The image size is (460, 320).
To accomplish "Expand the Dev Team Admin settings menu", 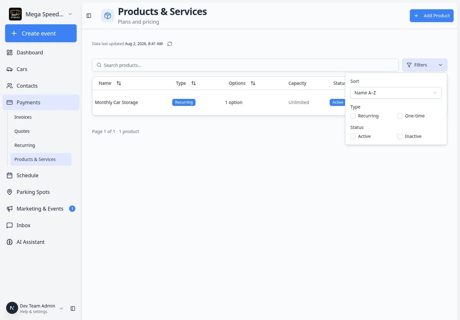I will point(61,308).
